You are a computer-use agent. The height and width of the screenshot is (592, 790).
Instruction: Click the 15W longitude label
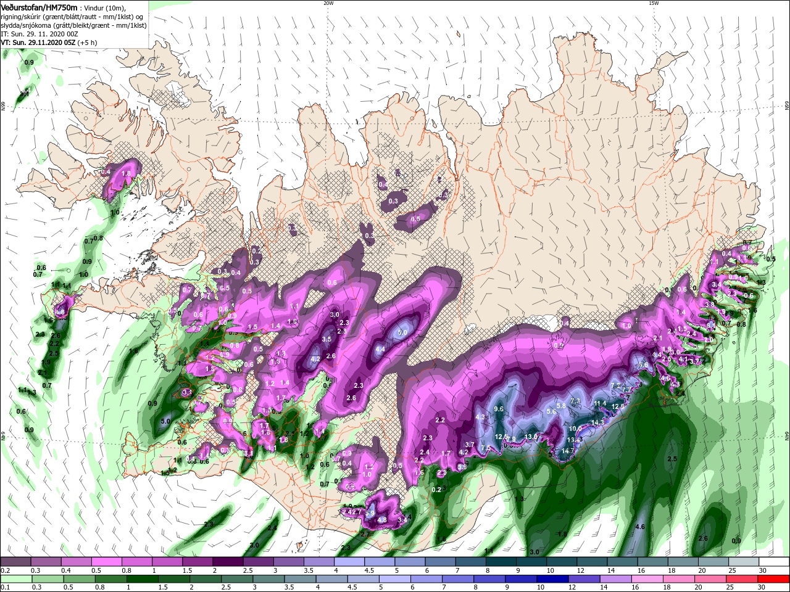(654, 3)
